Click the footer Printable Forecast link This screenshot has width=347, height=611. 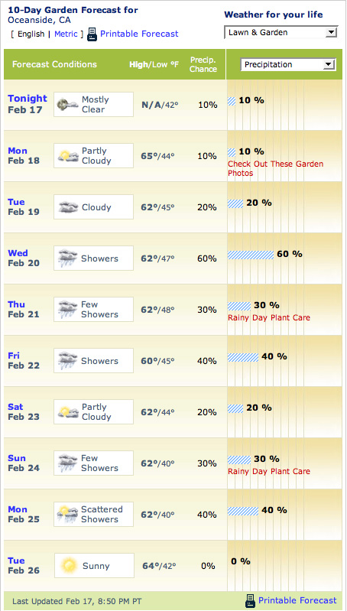point(297,600)
